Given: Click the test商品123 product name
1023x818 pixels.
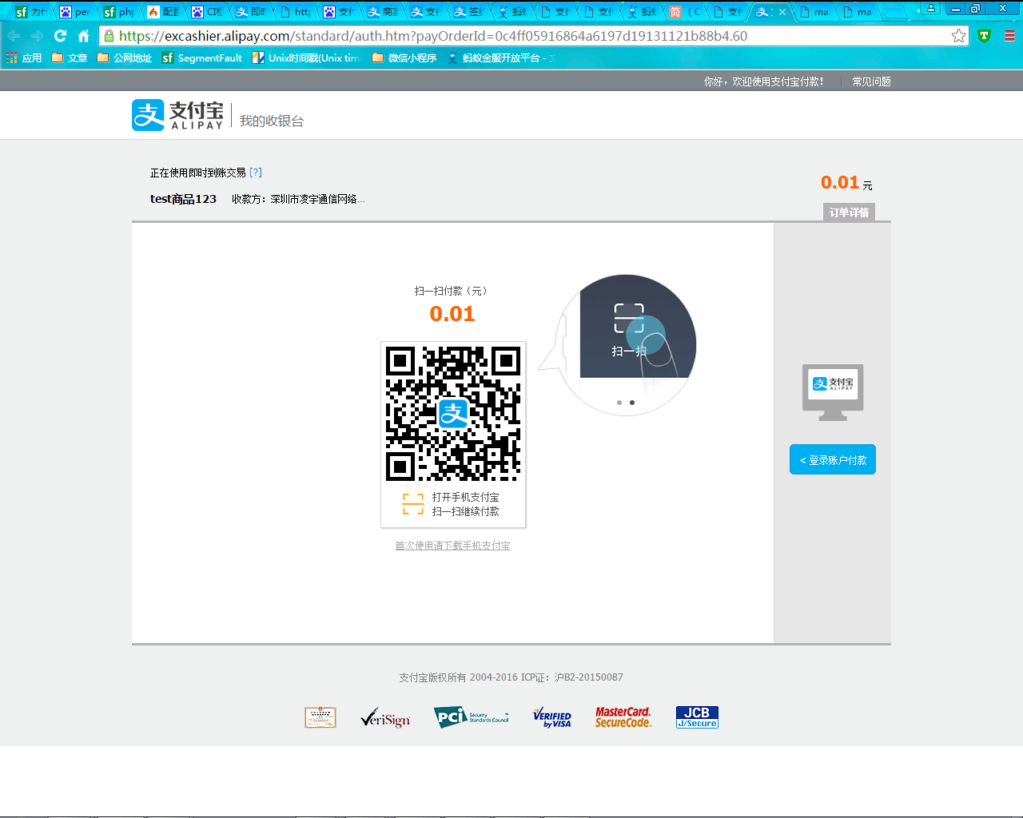Looking at the screenshot, I should tap(183, 199).
